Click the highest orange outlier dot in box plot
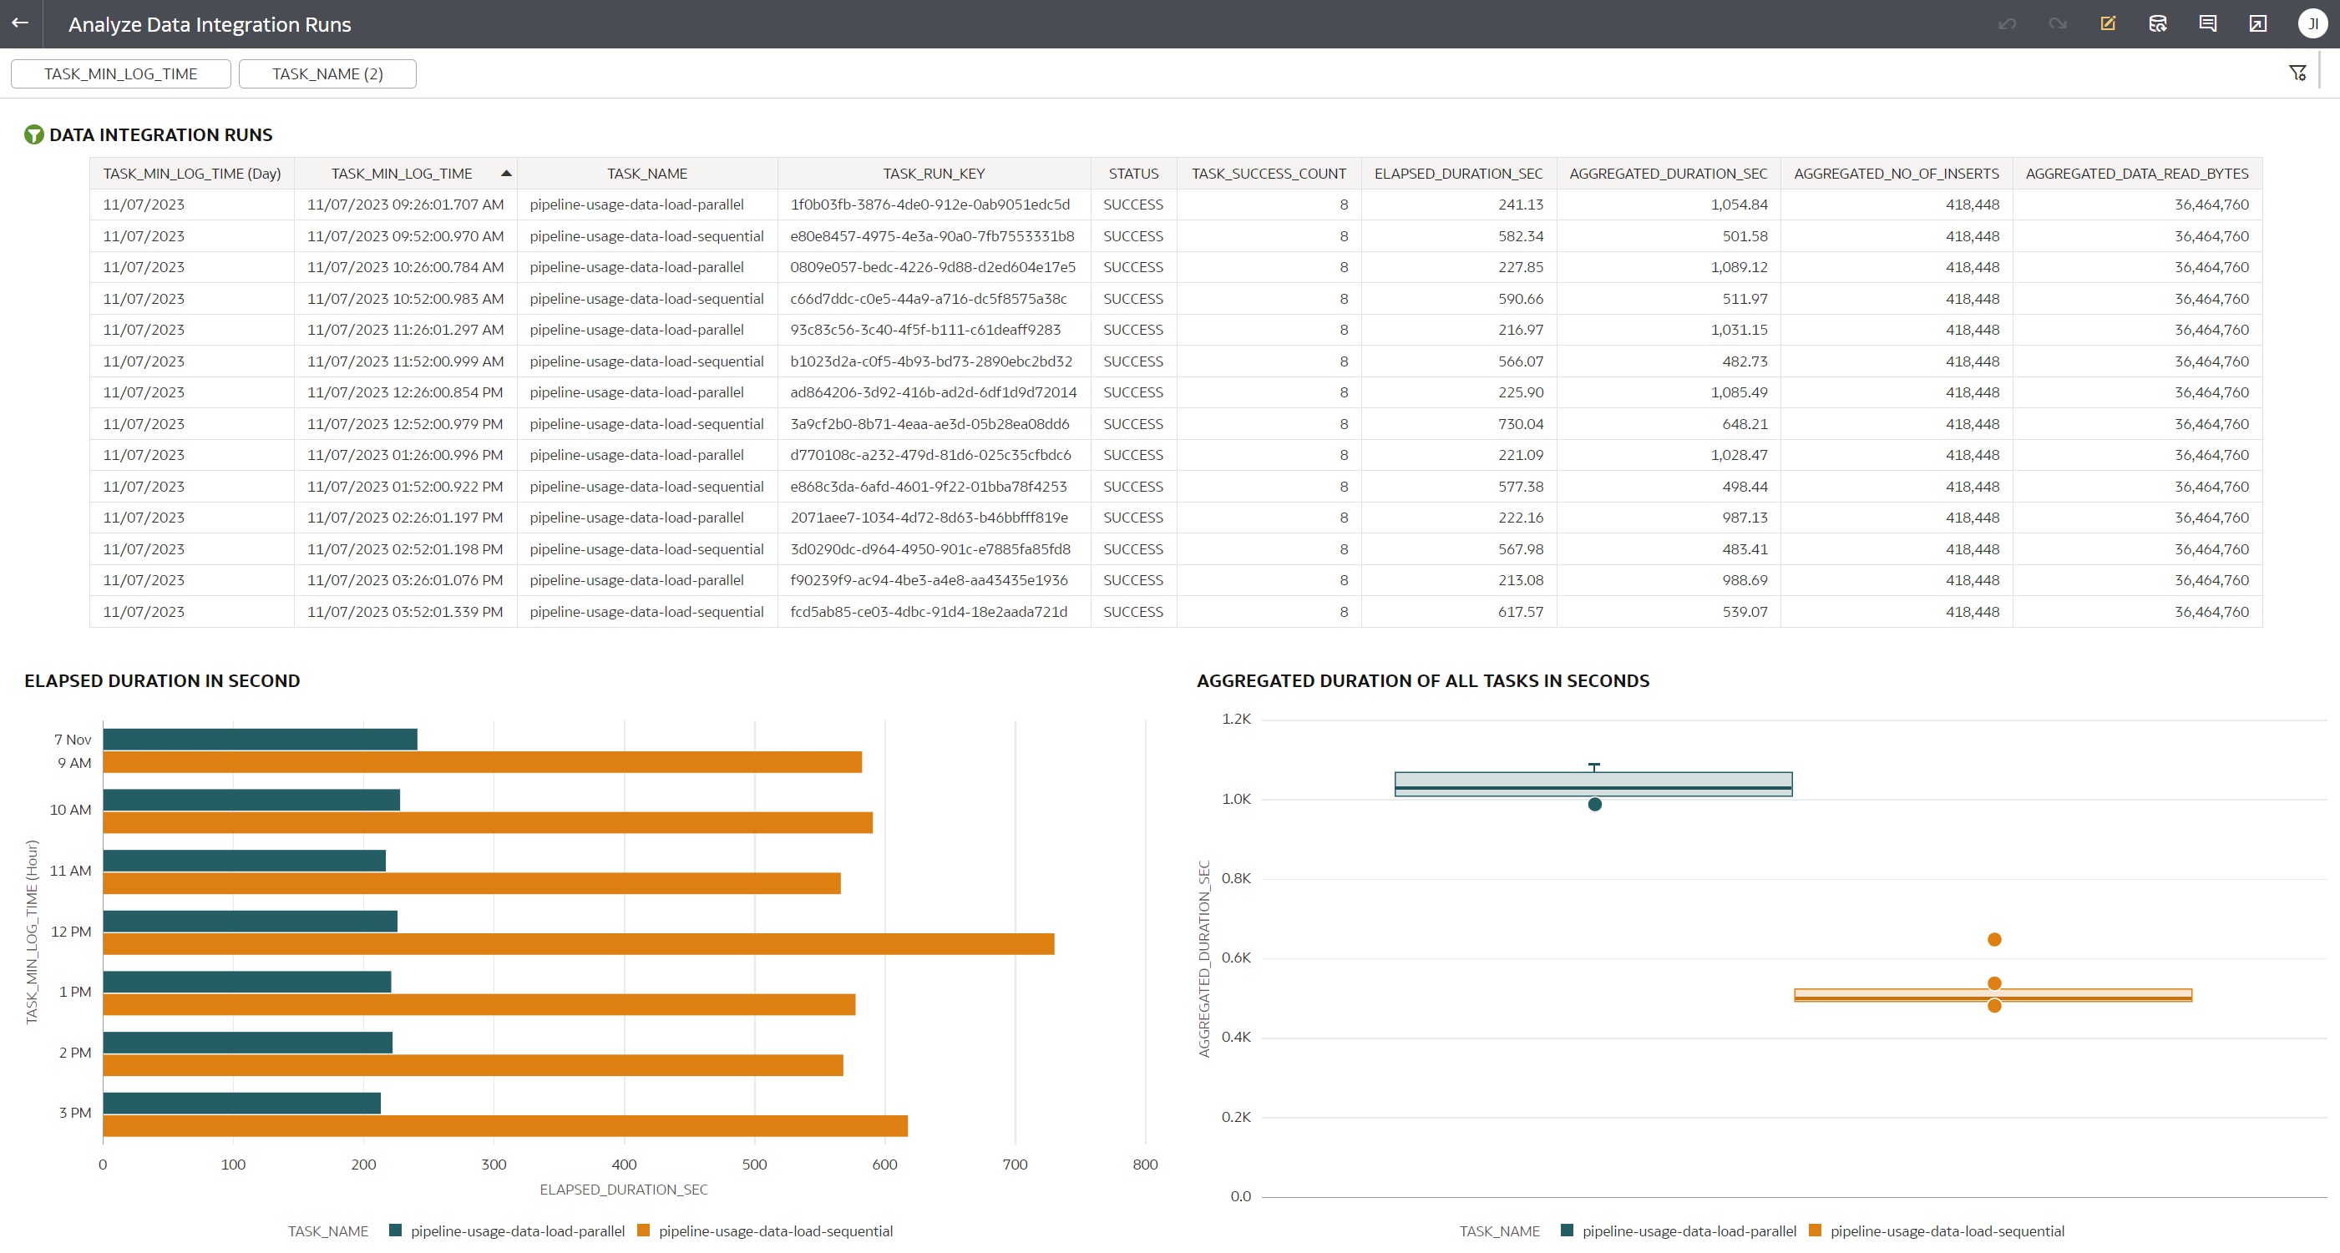The width and height of the screenshot is (2340, 1253). (1994, 940)
